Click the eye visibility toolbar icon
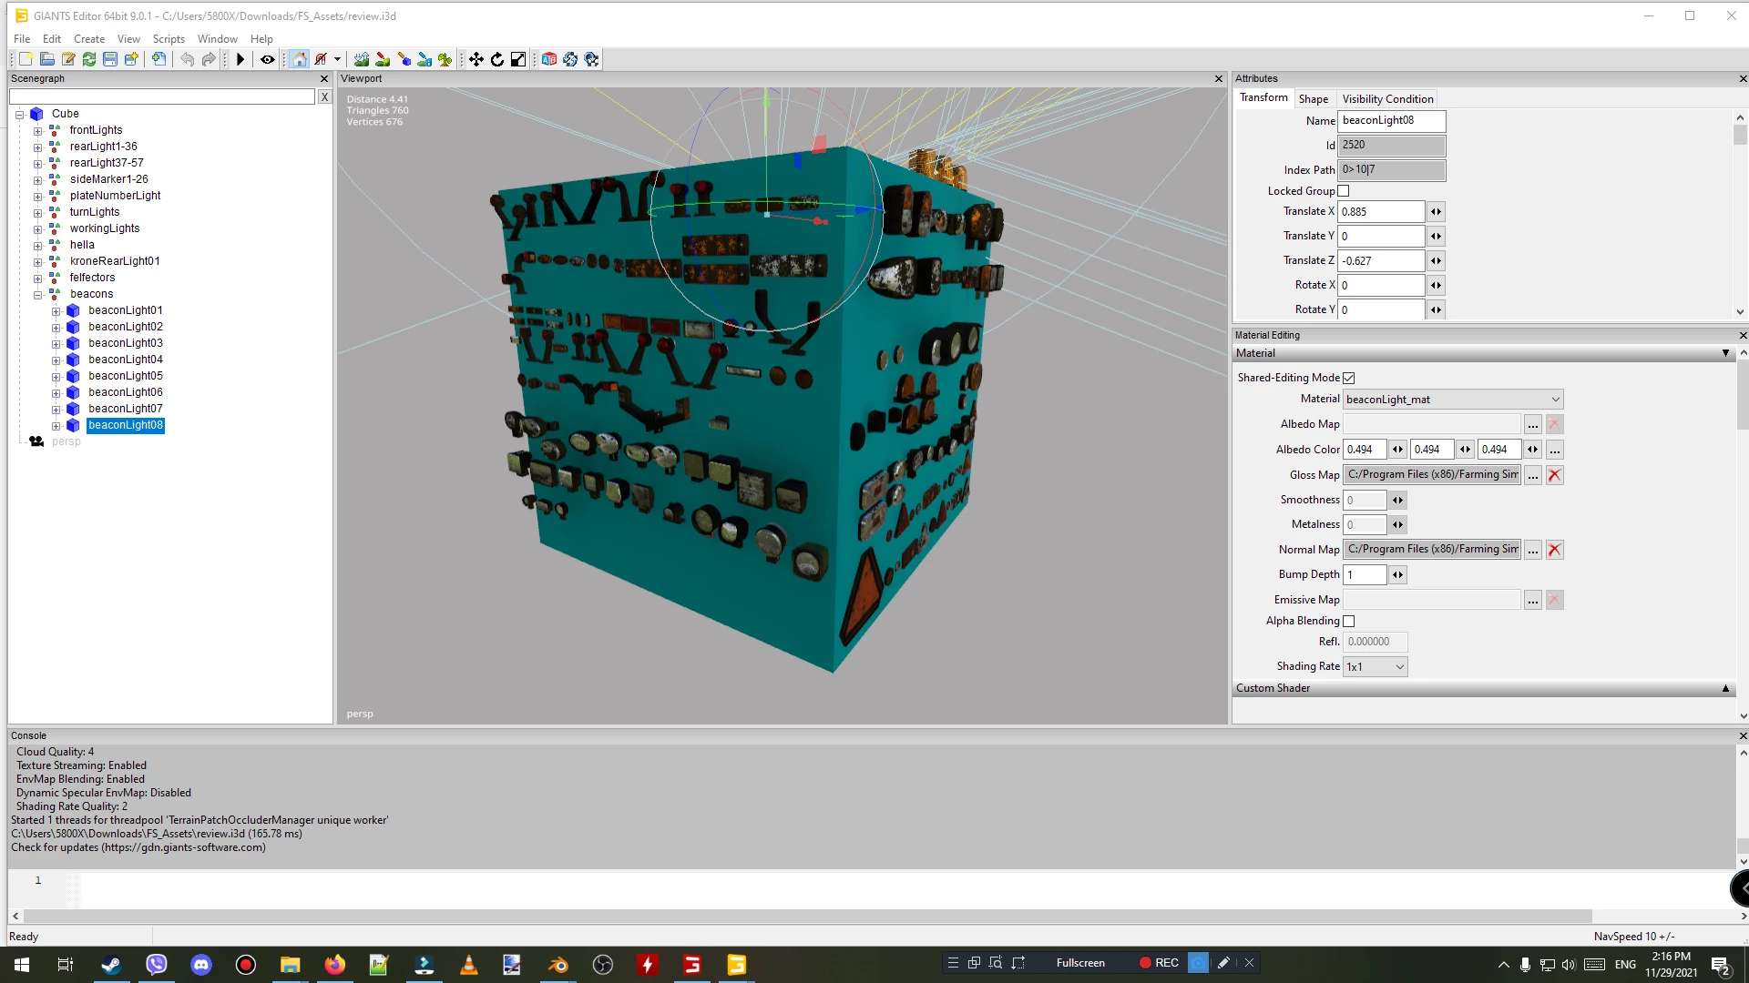The height and width of the screenshot is (983, 1749). (x=268, y=59)
